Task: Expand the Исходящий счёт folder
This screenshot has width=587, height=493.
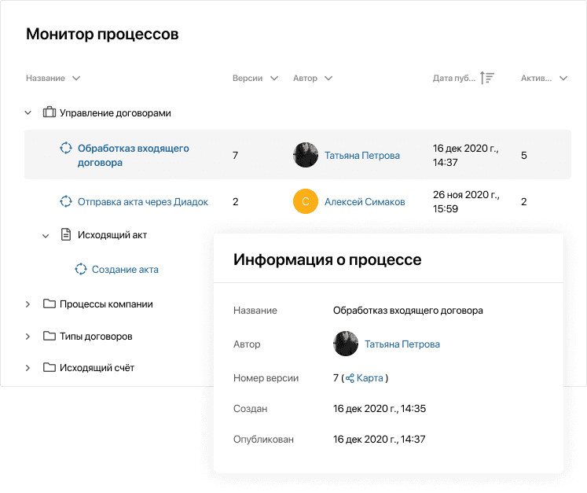Action: [x=28, y=368]
